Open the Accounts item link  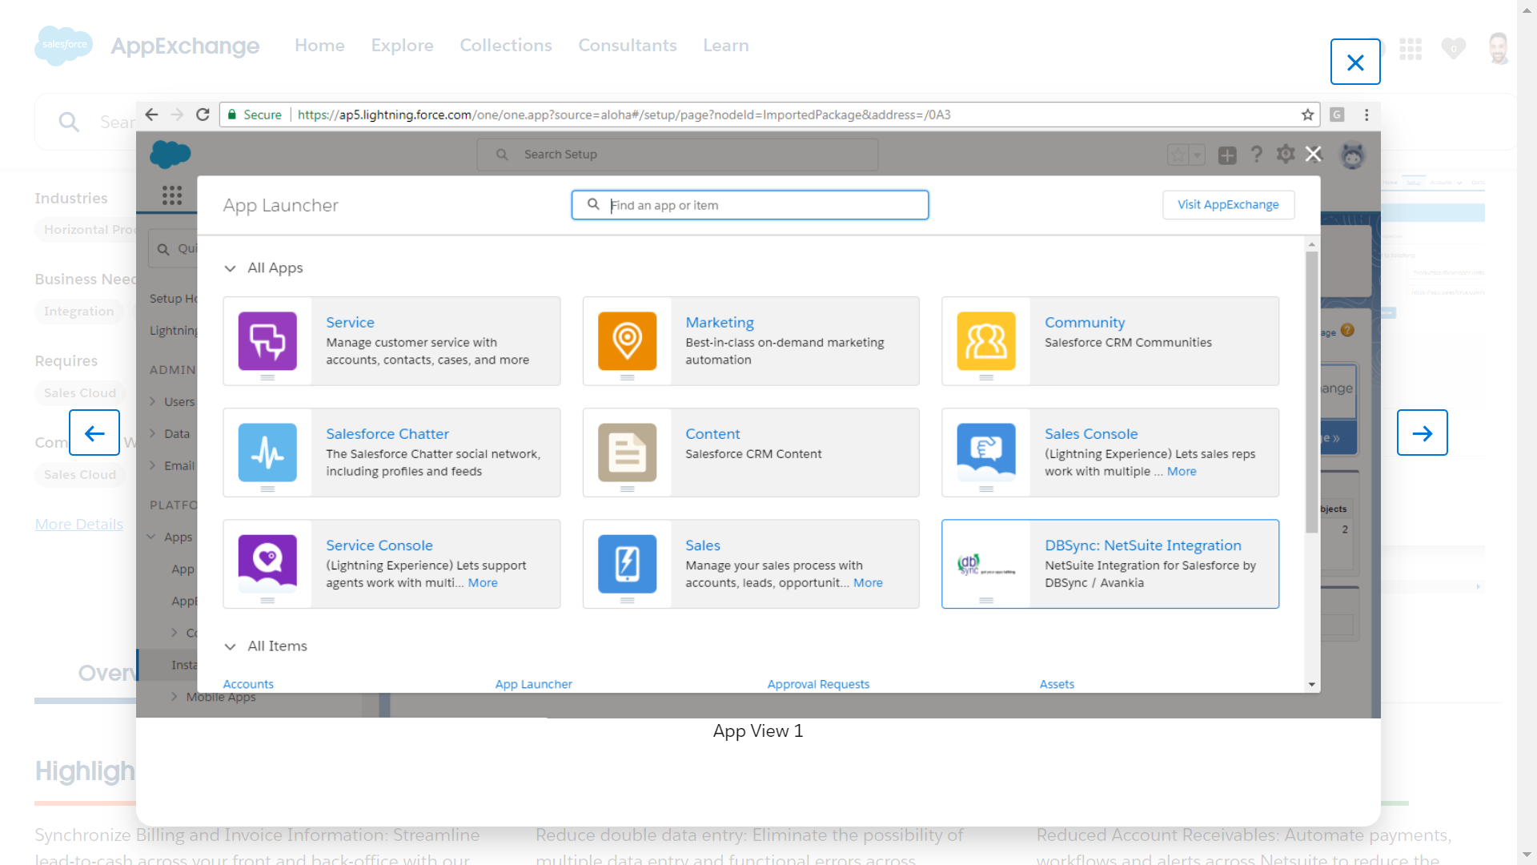point(248,684)
